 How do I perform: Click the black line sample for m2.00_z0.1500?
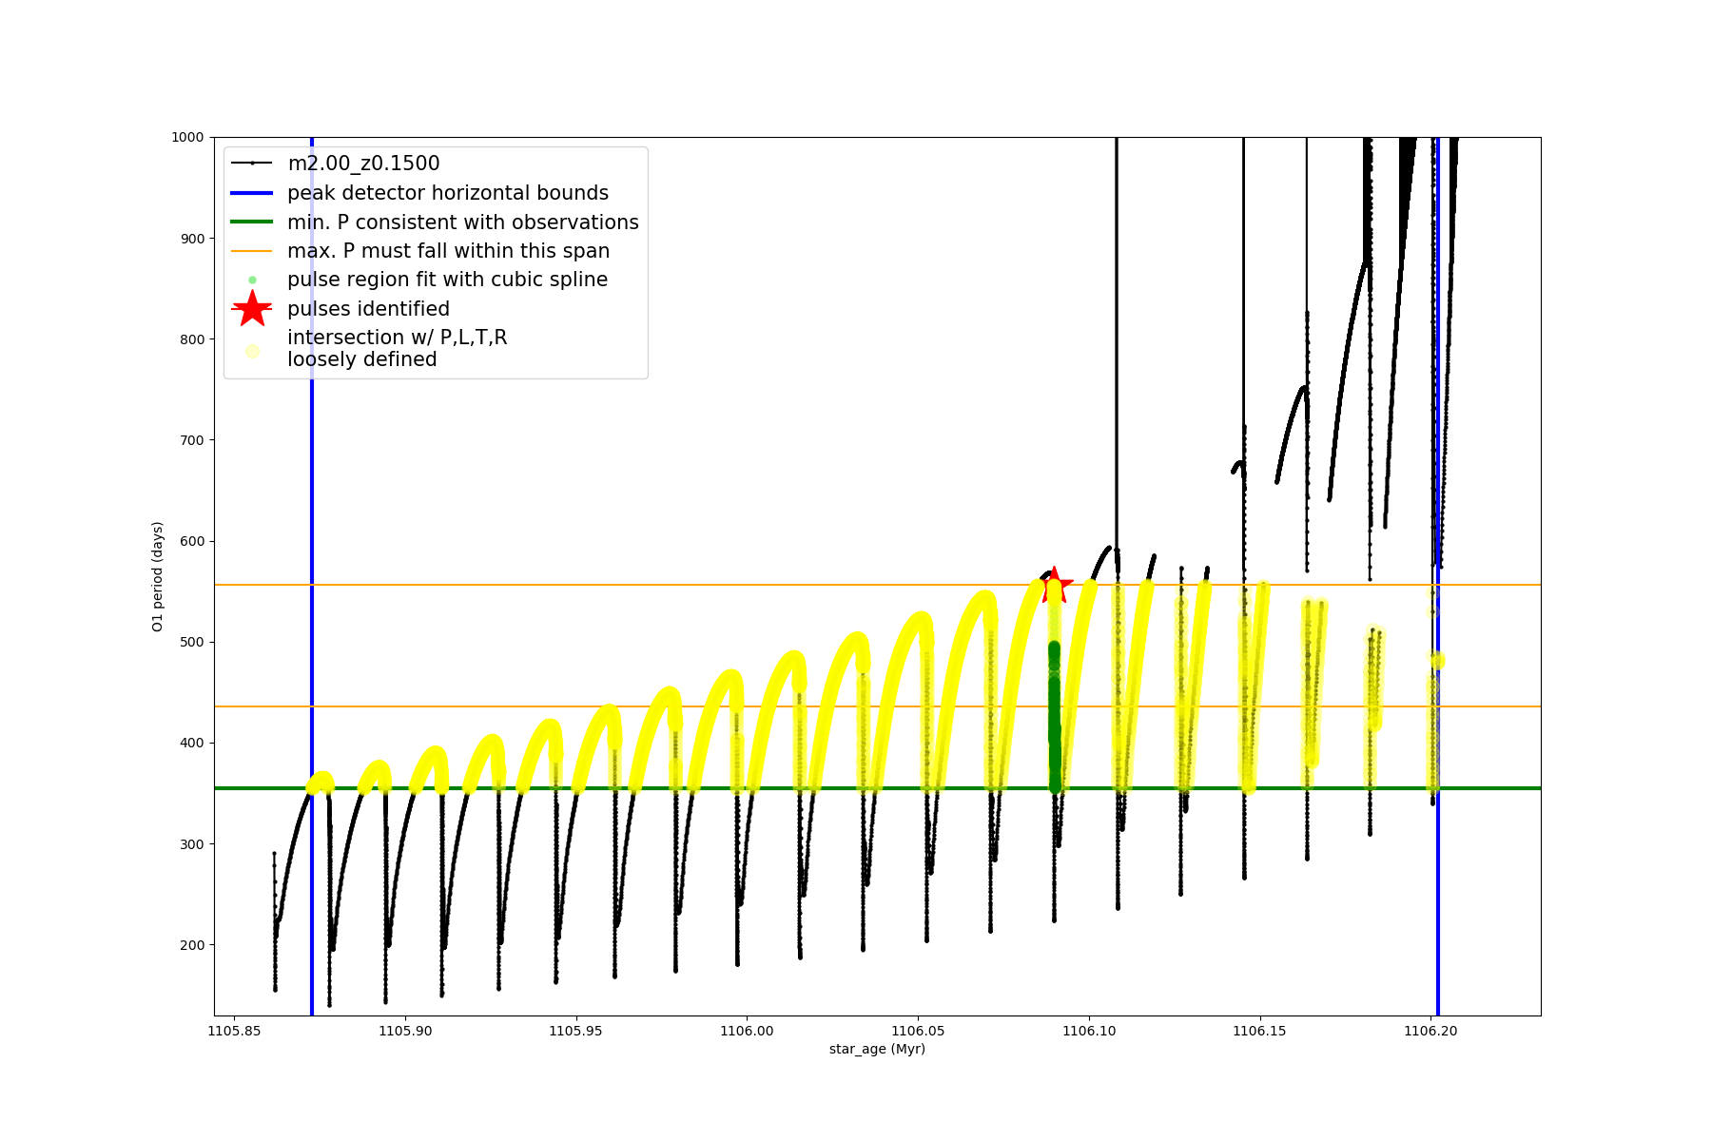[x=252, y=164]
